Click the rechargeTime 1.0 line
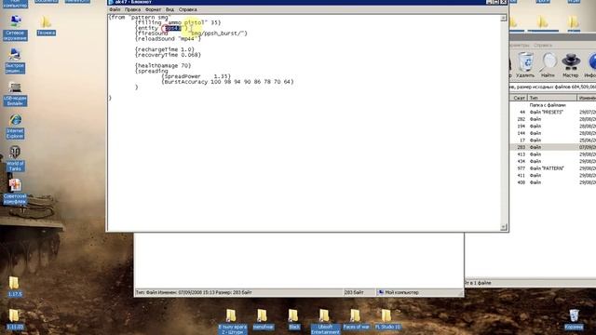 click(x=165, y=49)
